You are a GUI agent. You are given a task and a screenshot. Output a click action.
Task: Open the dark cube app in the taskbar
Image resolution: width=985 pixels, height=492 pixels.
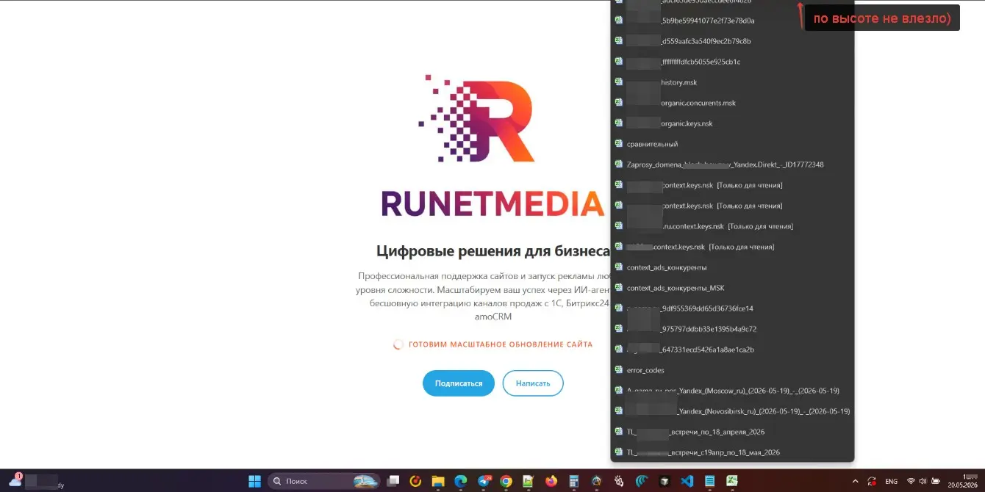[665, 482]
